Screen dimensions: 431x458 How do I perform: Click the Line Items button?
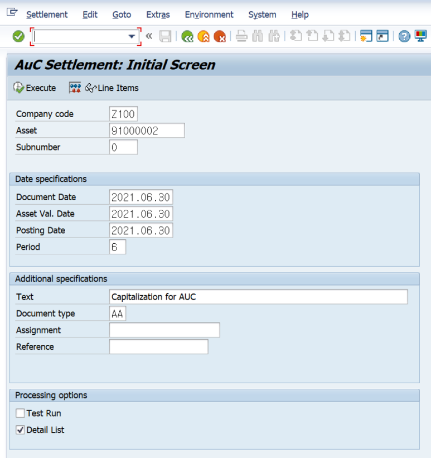pyautogui.click(x=112, y=88)
